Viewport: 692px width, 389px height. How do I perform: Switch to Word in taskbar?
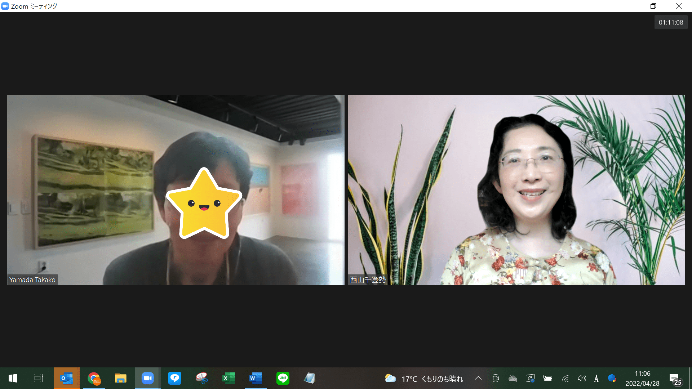point(256,378)
